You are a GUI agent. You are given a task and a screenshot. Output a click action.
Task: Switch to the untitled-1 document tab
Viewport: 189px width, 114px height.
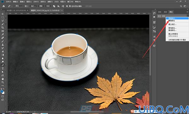(16, 10)
